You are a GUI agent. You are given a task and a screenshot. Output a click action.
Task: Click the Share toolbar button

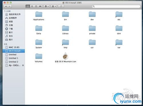click(61, 6)
